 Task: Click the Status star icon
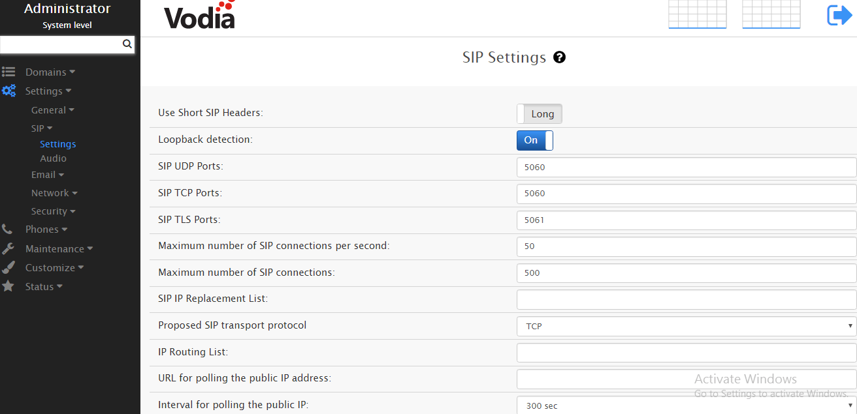pos(8,286)
